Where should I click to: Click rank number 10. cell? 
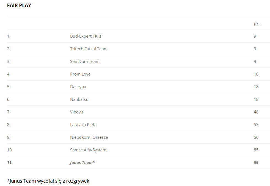[x=10, y=150]
